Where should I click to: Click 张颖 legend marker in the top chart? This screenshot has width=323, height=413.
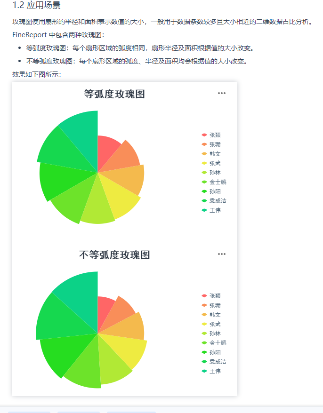pyautogui.click(x=204, y=135)
